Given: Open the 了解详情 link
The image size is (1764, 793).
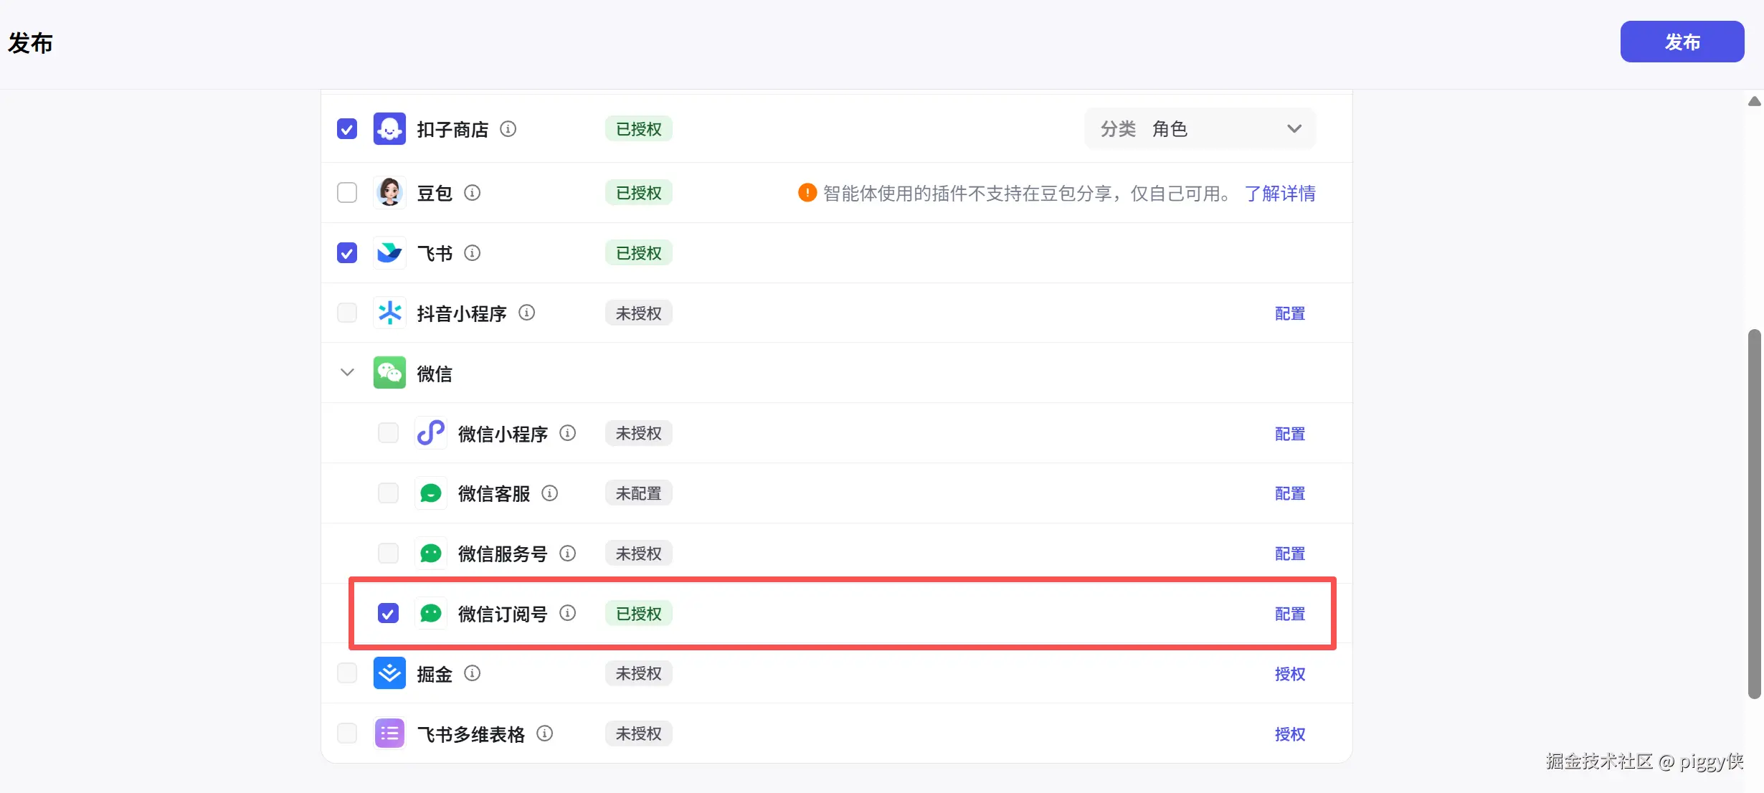Looking at the screenshot, I should (1280, 193).
